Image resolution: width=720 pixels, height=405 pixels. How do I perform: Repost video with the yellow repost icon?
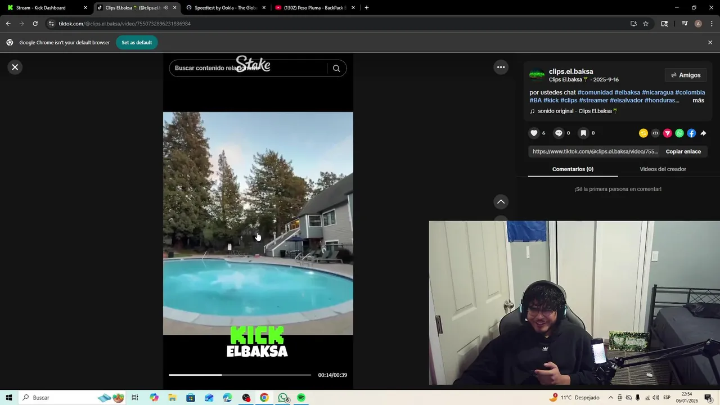(x=643, y=133)
